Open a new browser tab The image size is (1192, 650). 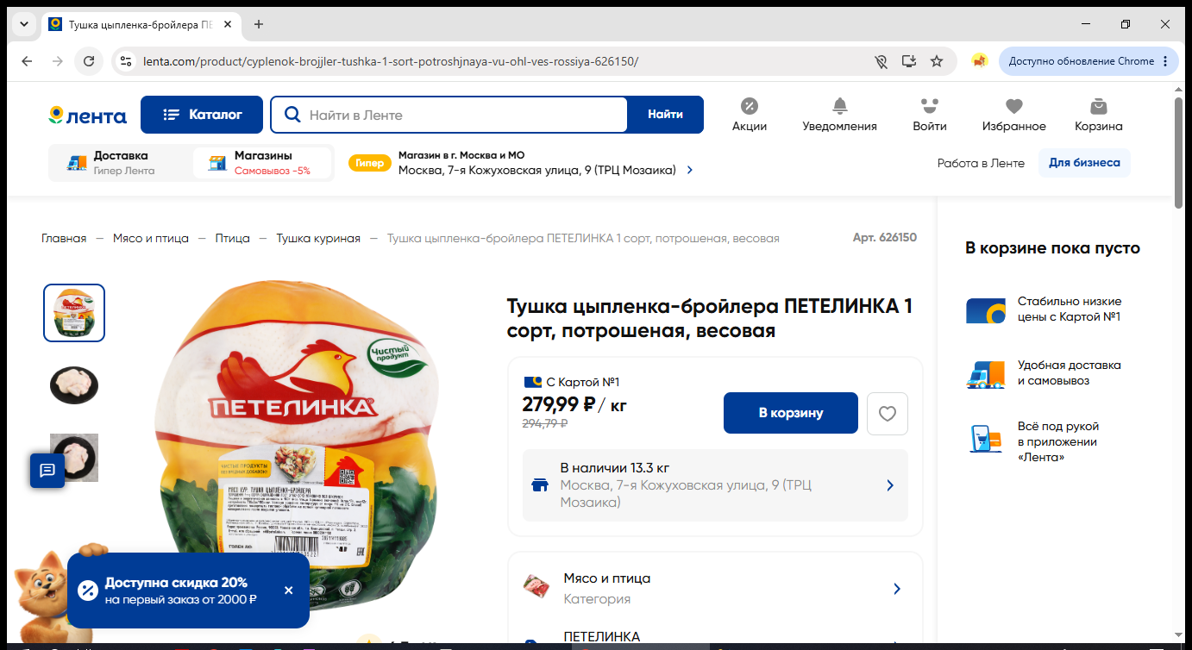pos(258,24)
